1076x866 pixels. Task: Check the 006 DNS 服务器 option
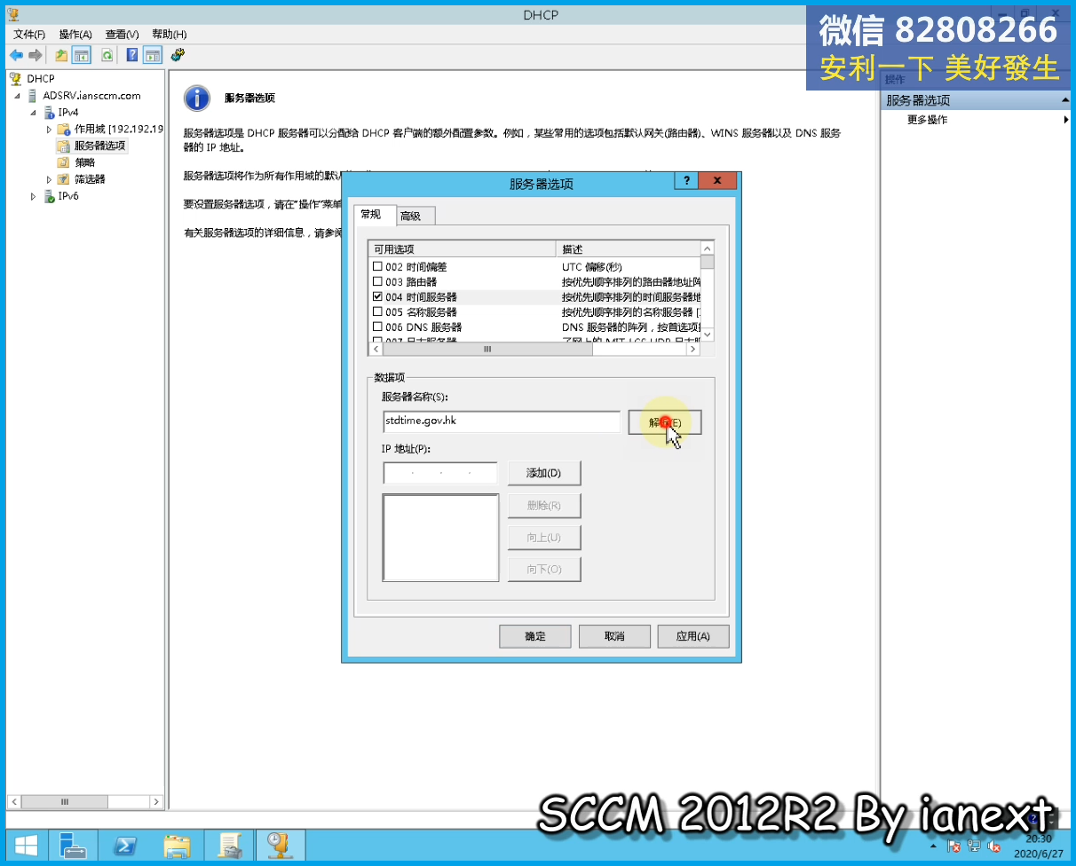click(378, 327)
